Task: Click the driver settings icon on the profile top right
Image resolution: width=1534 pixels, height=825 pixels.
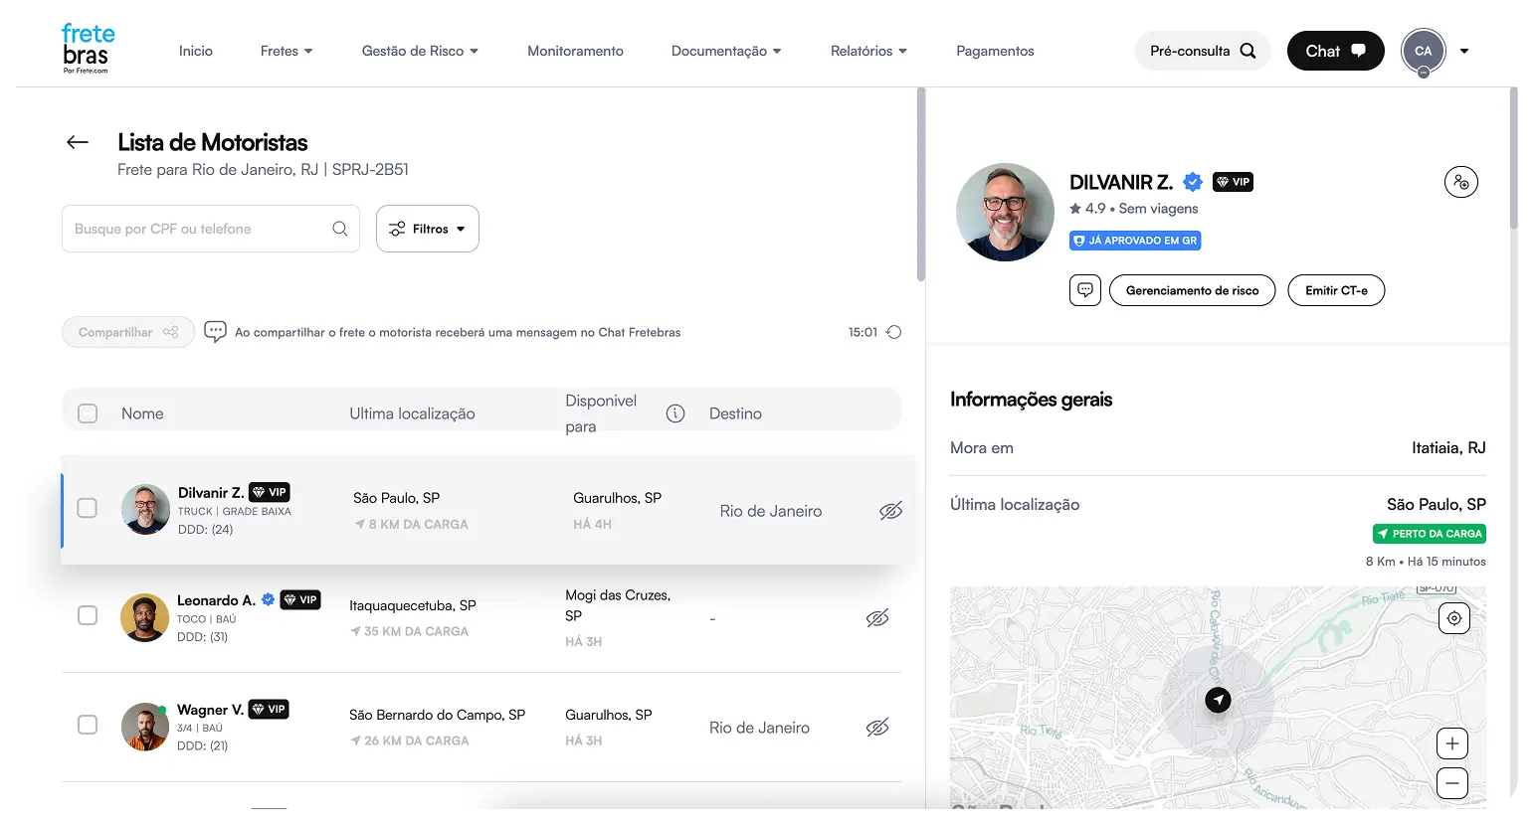Action: tap(1460, 182)
